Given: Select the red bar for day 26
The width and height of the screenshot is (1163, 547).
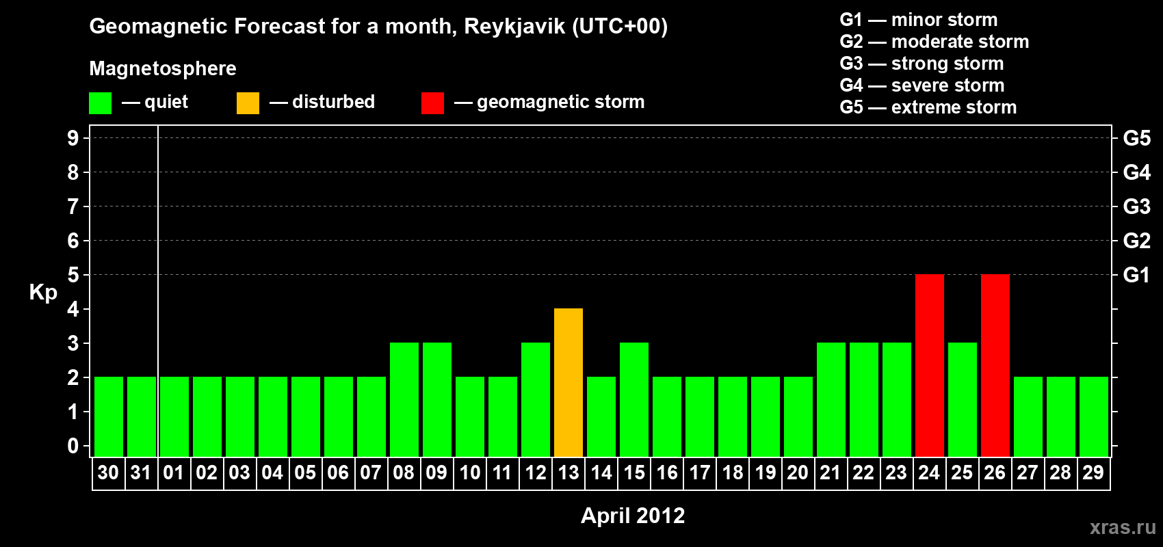Looking at the screenshot, I should (995, 365).
